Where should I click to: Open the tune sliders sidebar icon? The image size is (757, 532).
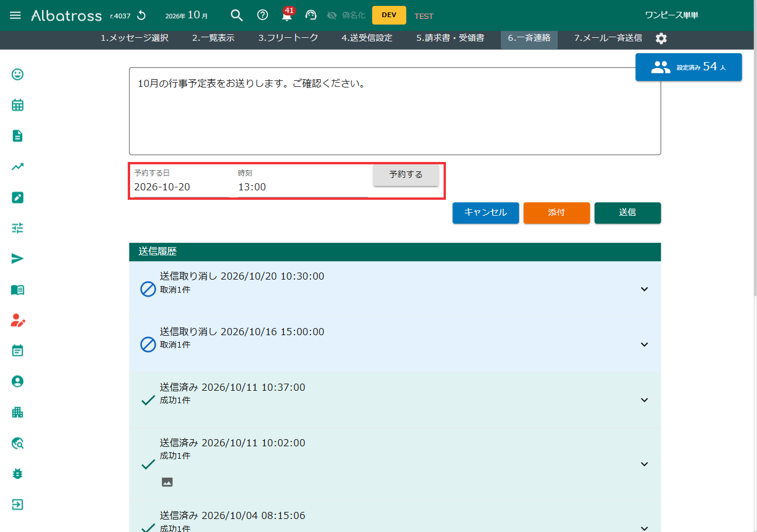pyautogui.click(x=18, y=228)
